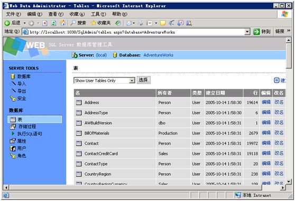
Task: Open the 编辑(E) menu
Action: pyautogui.click(x=34, y=14)
